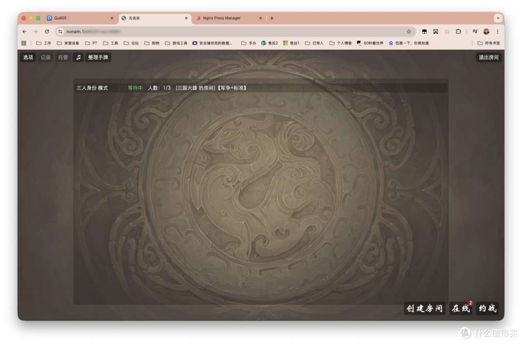Open the 售后2 bookmark
The width and height of the screenshot is (522, 344).
tap(270, 43)
